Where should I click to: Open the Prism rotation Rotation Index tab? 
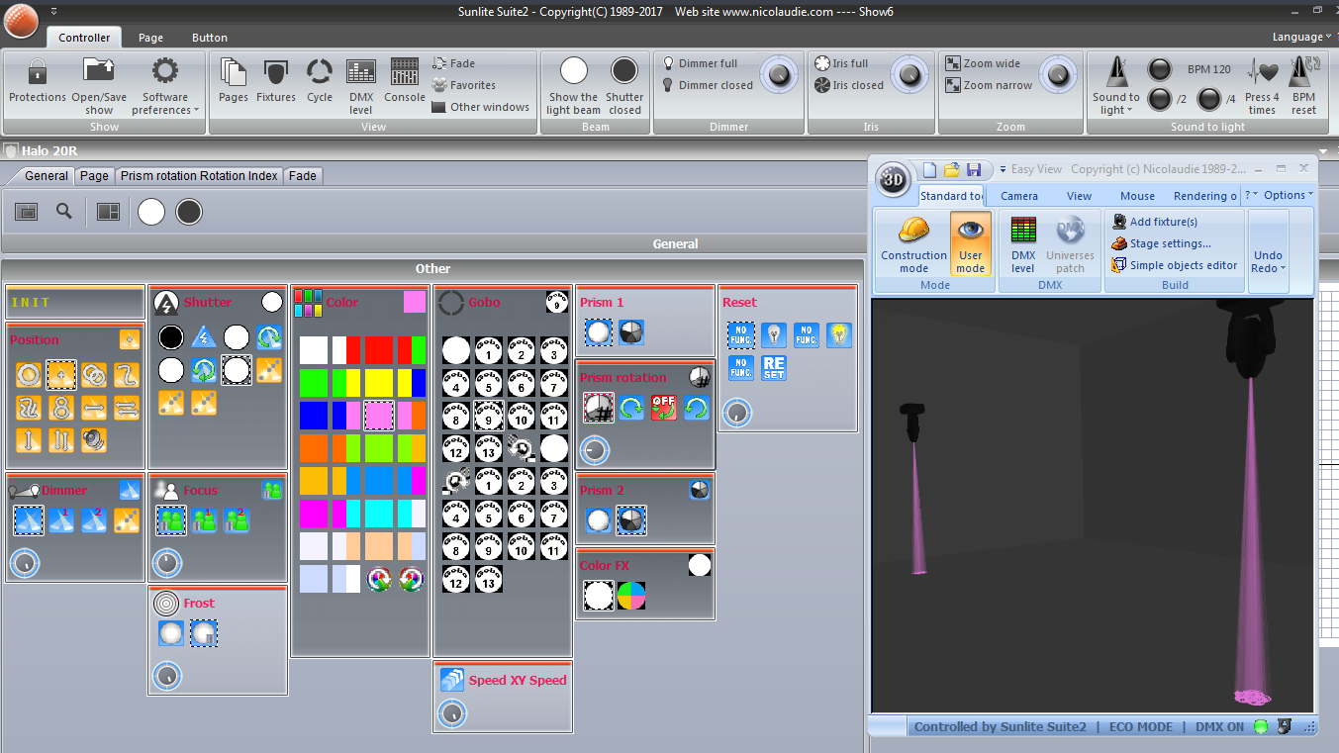199,176
